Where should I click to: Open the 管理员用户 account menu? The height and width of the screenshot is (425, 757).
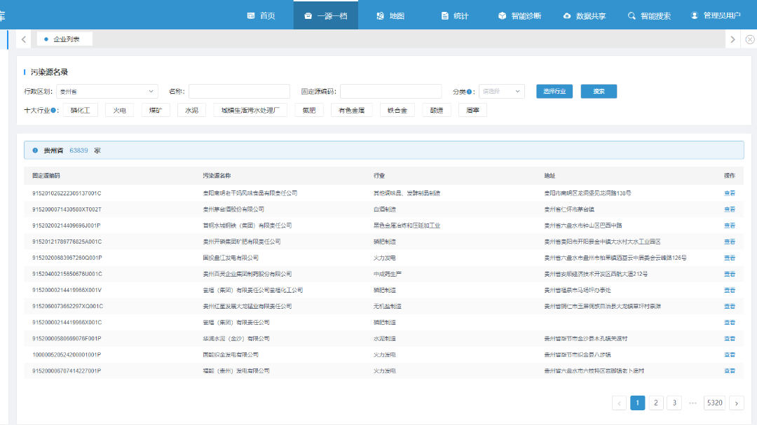716,15
